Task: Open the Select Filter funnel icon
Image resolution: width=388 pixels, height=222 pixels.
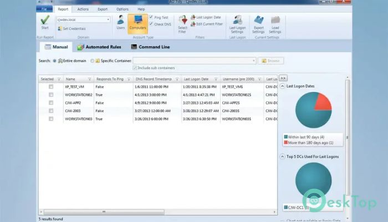Action: (x=183, y=20)
